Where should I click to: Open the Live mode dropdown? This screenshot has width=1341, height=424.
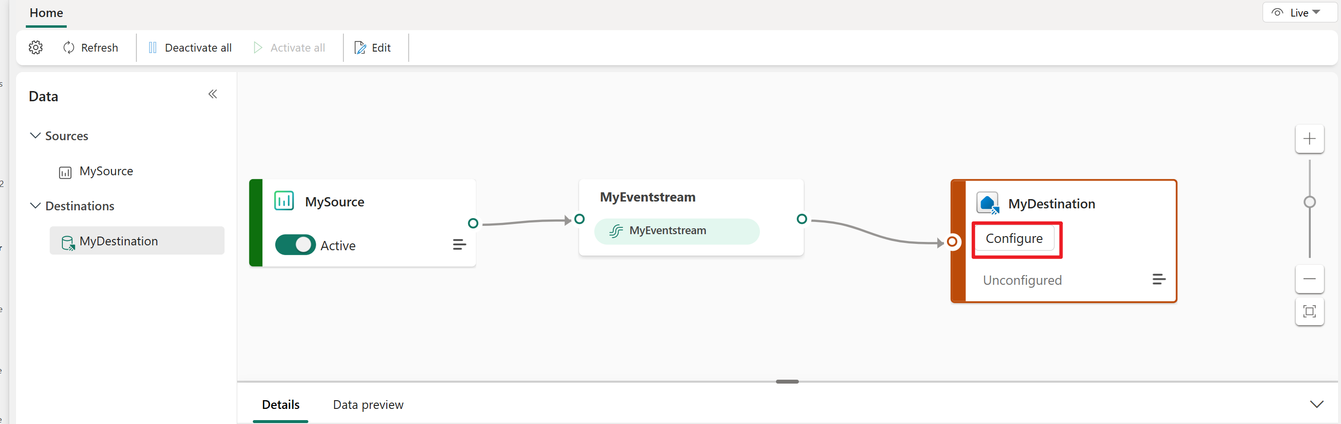[1299, 13]
